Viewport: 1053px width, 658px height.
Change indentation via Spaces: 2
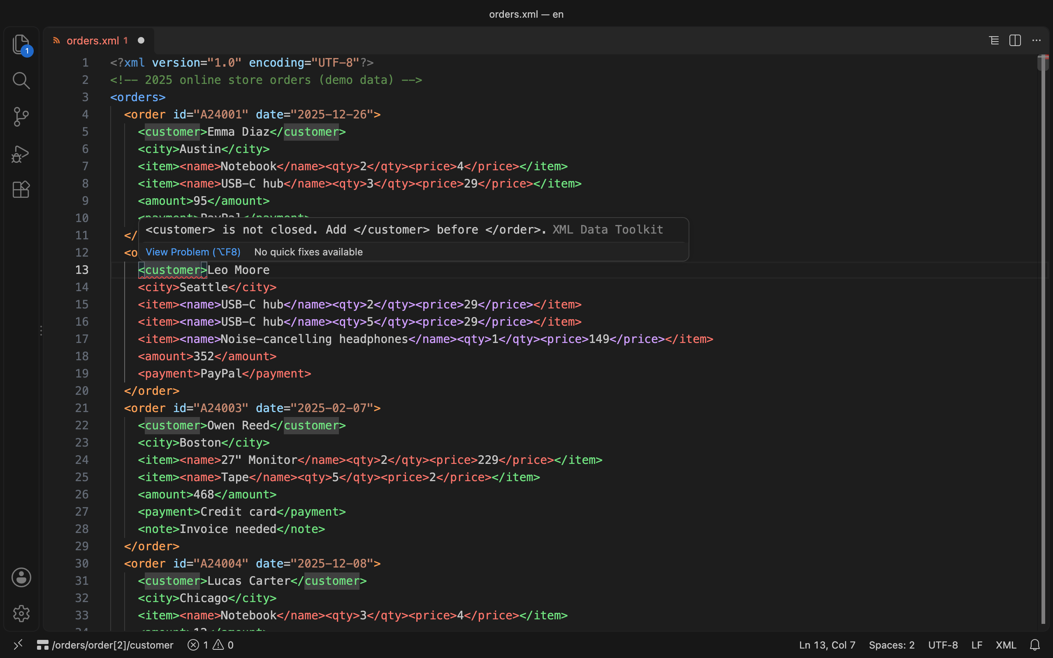[x=892, y=644]
